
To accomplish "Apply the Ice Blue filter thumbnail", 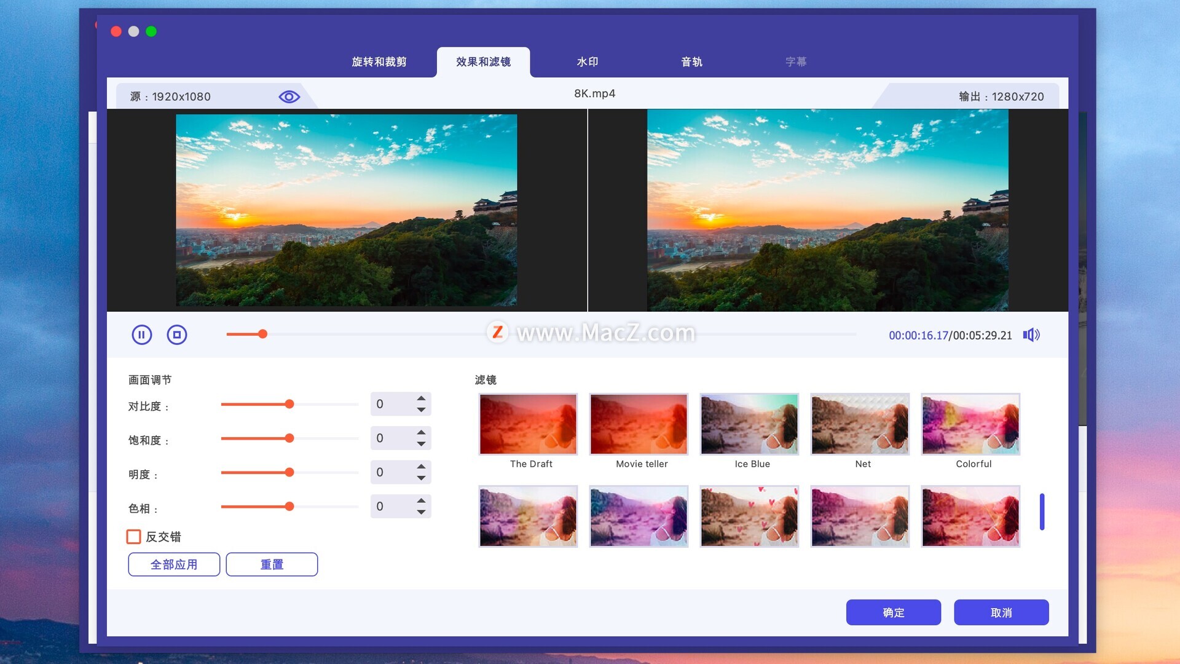I will (750, 424).
